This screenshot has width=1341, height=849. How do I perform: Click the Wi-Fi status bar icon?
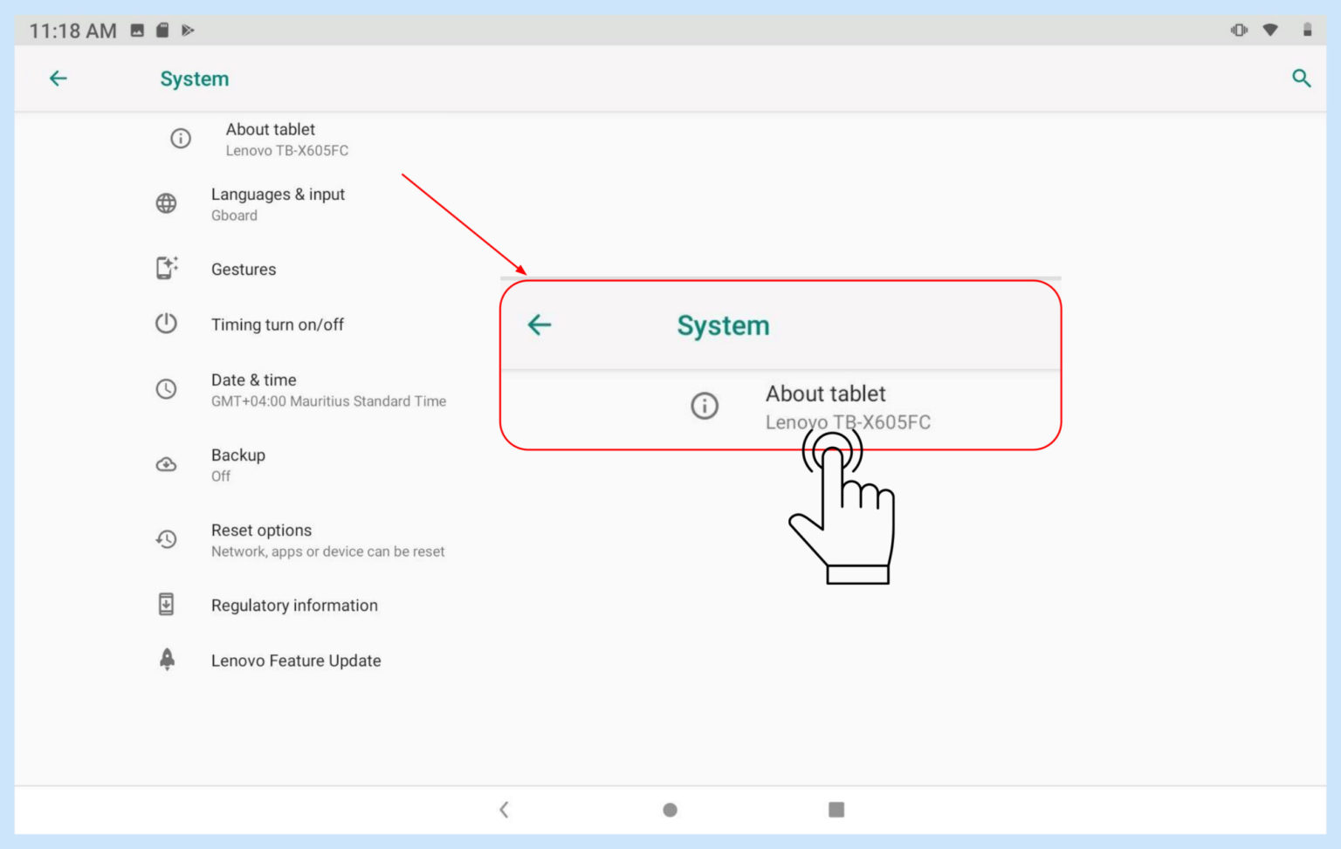[1271, 29]
